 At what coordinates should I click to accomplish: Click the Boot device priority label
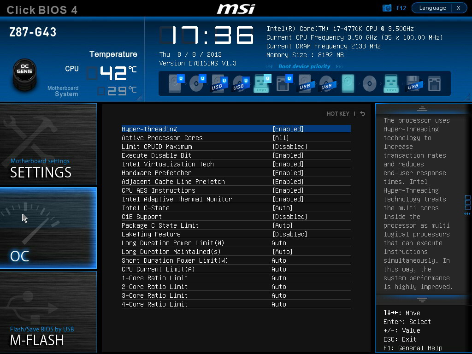(304, 66)
